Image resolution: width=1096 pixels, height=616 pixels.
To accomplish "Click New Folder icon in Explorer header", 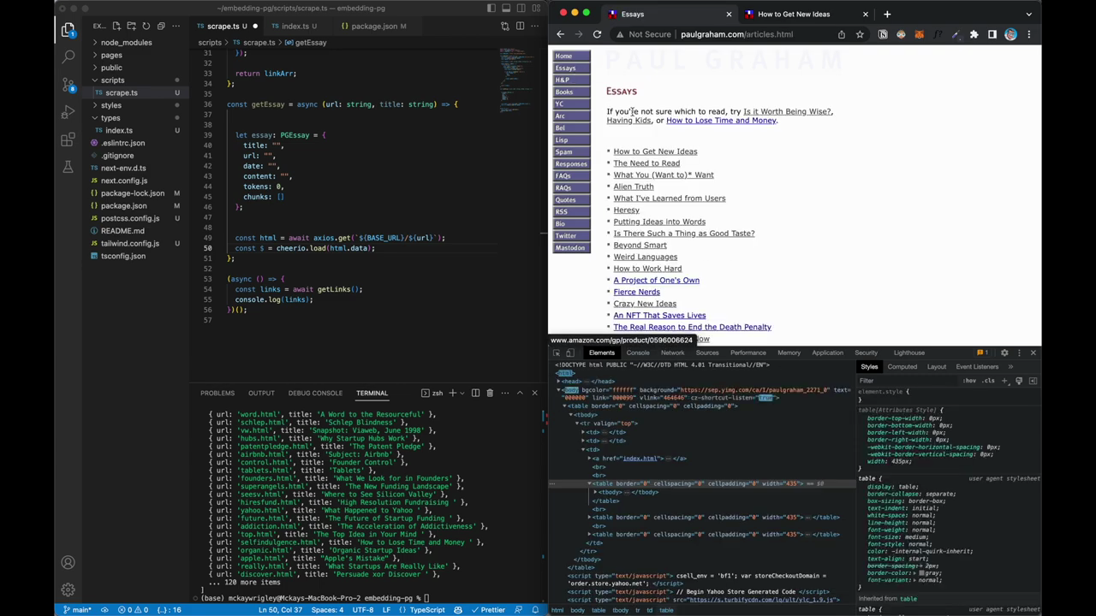I will click(132, 26).
